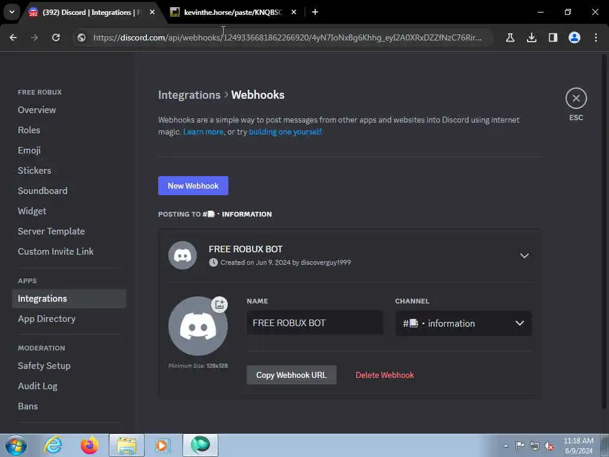Screen dimensions: 609x457
Task: Launch Internet Explorer from the taskbar
Action: tap(53, 445)
